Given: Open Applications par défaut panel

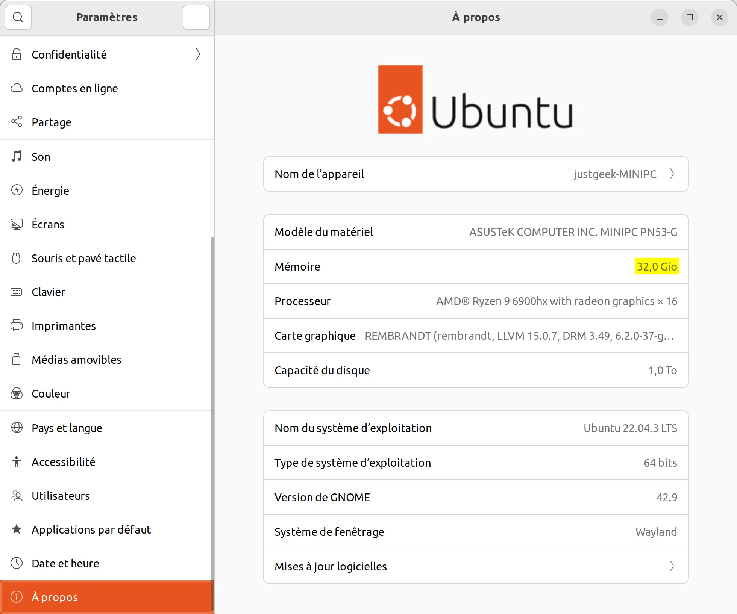Looking at the screenshot, I should 107,529.
